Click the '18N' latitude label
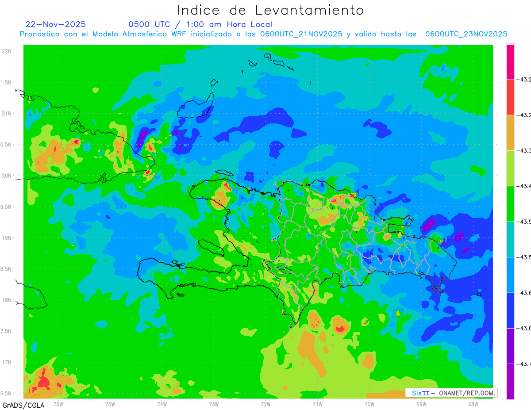The width and height of the screenshot is (531, 410). point(6,300)
